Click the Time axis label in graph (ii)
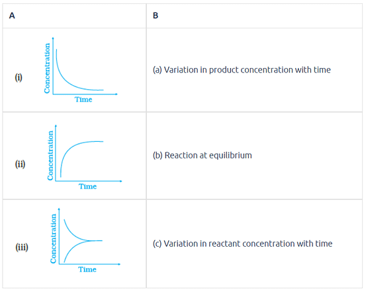 87,186
